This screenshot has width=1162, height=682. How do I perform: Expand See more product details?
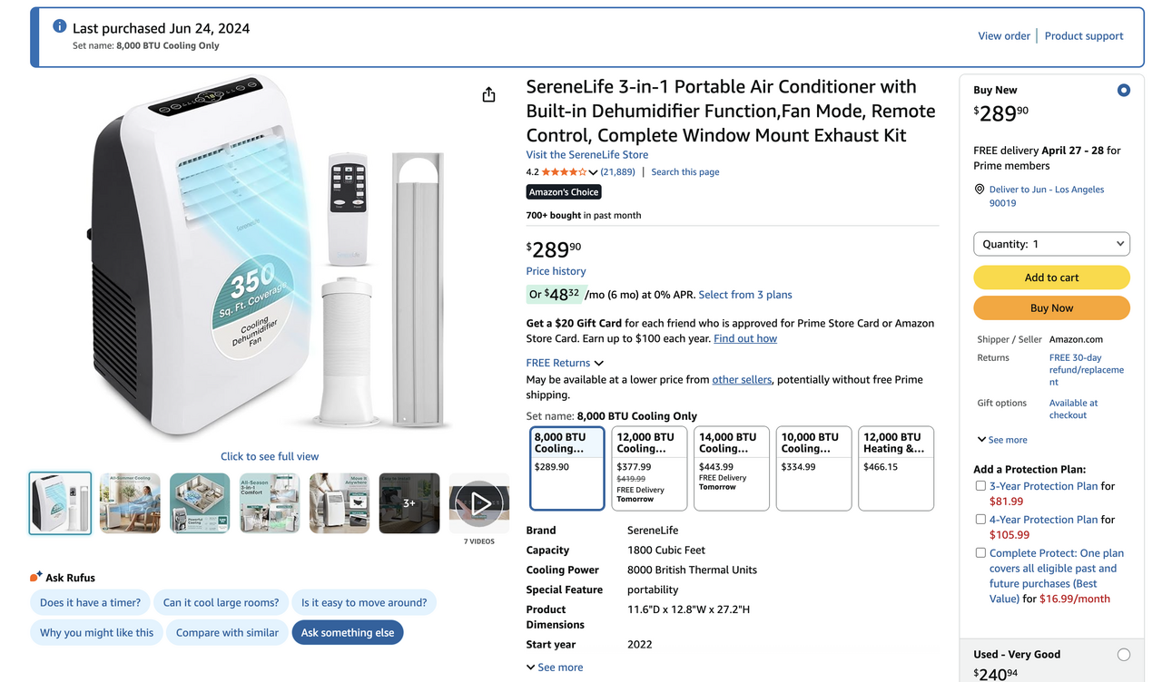pyautogui.click(x=555, y=667)
